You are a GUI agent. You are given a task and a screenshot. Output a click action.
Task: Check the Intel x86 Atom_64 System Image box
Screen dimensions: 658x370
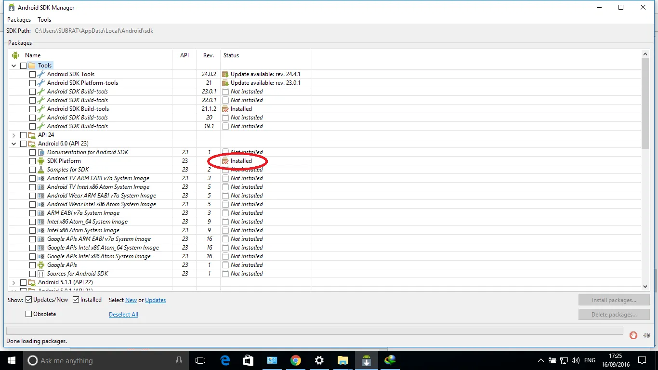(33, 222)
